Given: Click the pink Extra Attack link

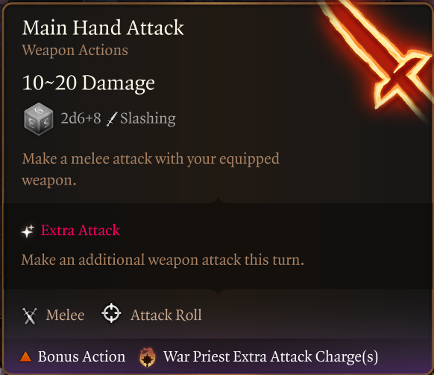Looking at the screenshot, I should pyautogui.click(x=81, y=231).
